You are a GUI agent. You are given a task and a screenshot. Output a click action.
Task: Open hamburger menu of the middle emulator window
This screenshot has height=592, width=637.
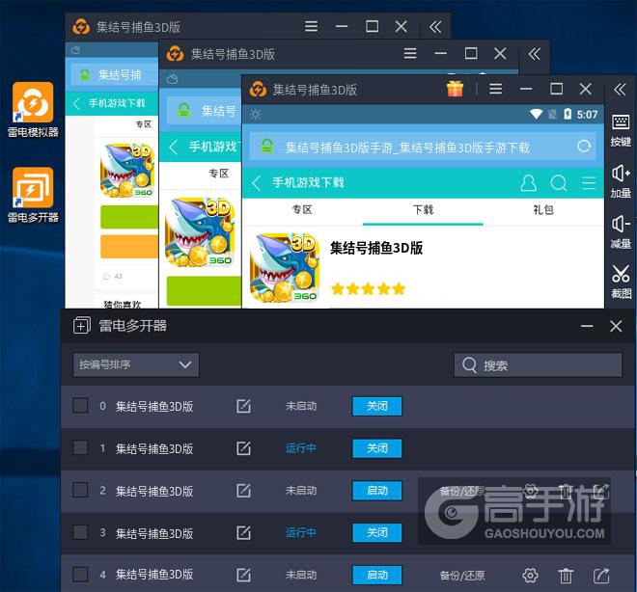pyautogui.click(x=410, y=53)
